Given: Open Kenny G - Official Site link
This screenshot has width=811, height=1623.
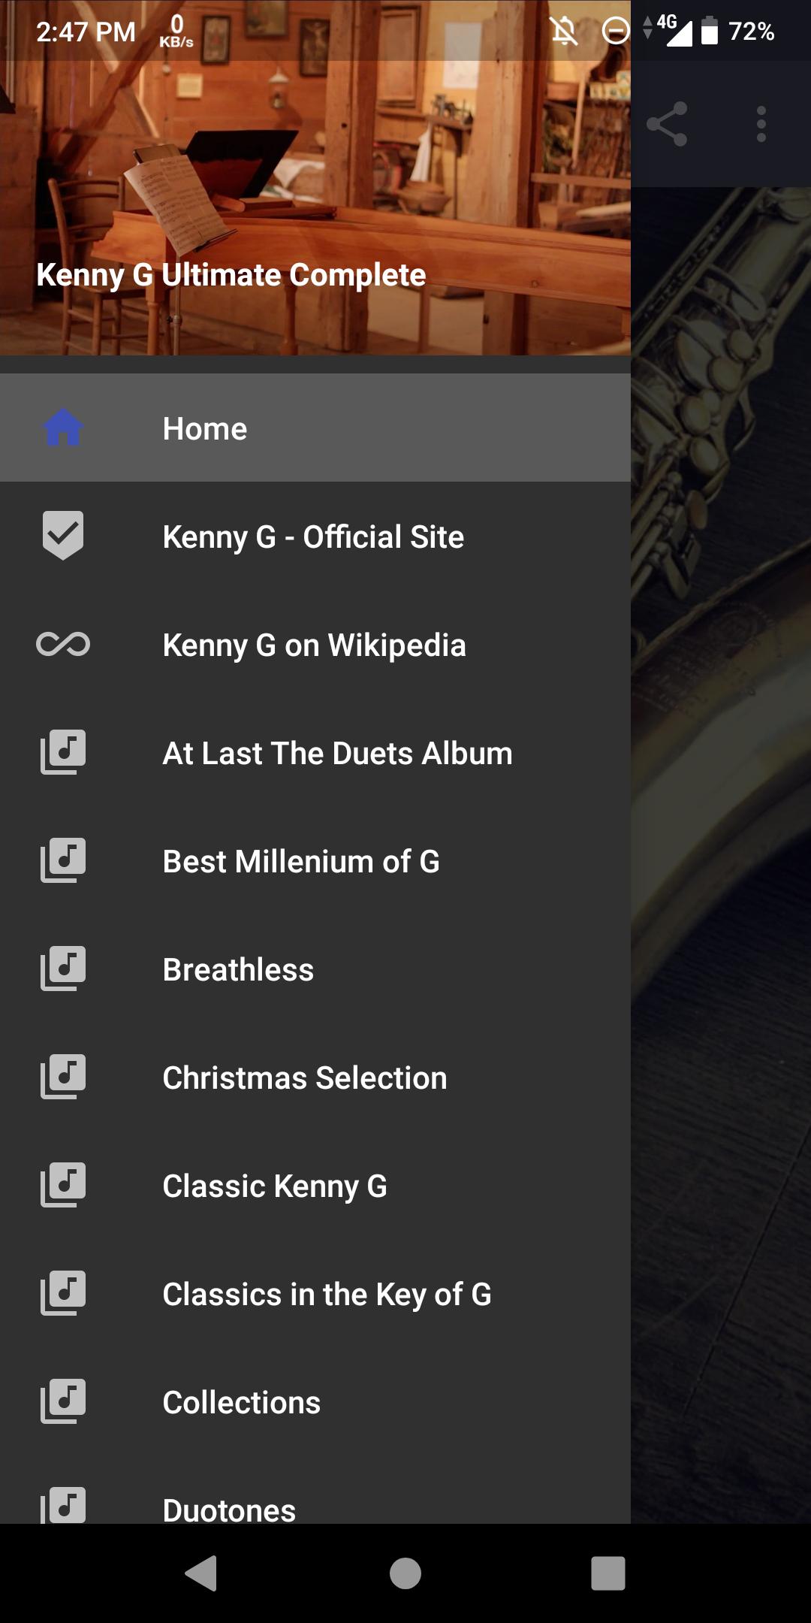Looking at the screenshot, I should point(315,536).
